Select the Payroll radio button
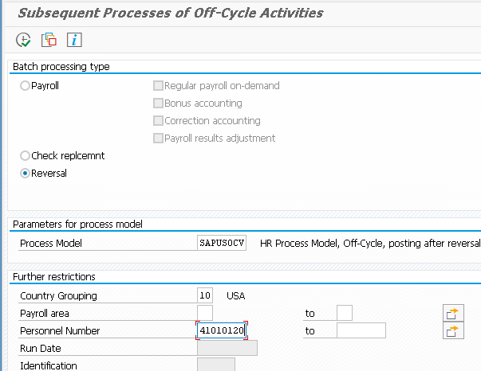481x371 pixels. coord(26,86)
